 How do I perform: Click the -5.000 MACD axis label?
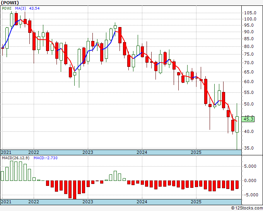(251, 195)
